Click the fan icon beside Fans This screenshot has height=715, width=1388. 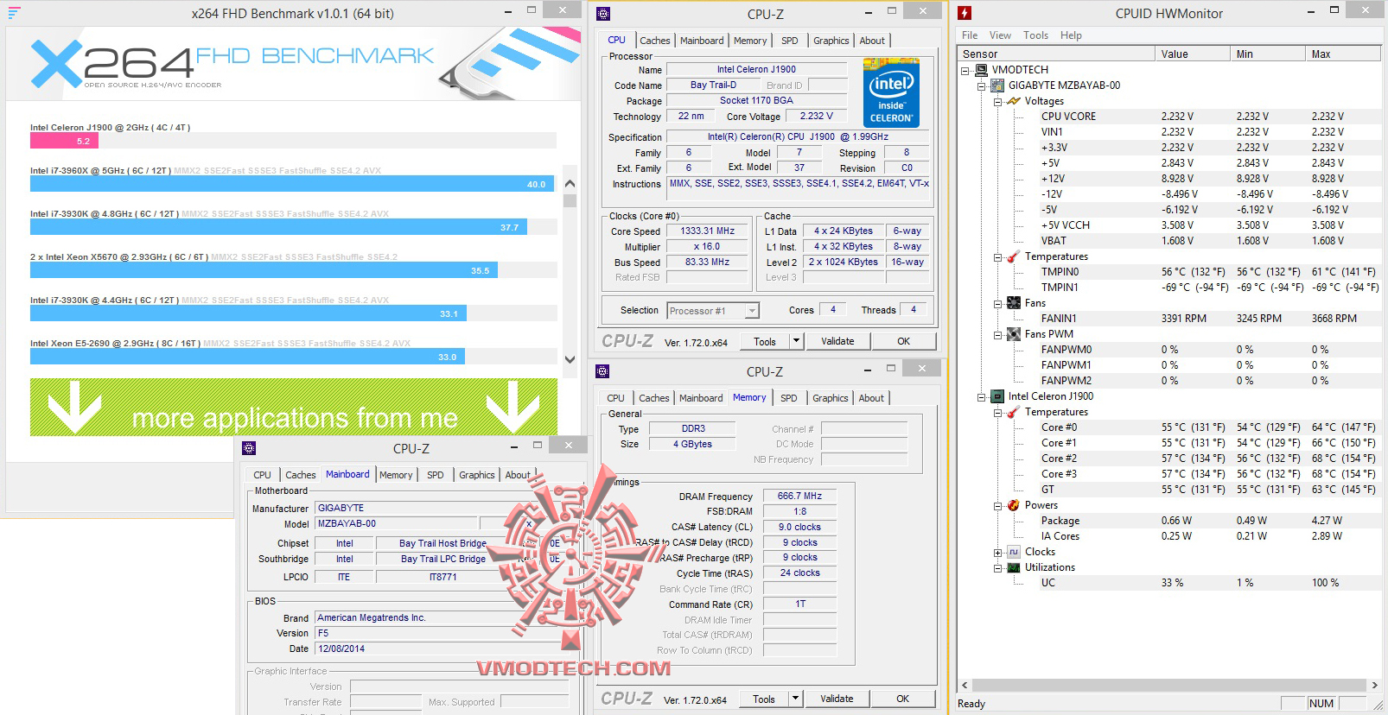[1014, 303]
